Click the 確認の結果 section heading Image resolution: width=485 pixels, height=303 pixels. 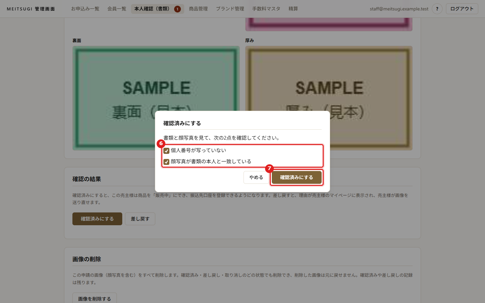(87, 179)
